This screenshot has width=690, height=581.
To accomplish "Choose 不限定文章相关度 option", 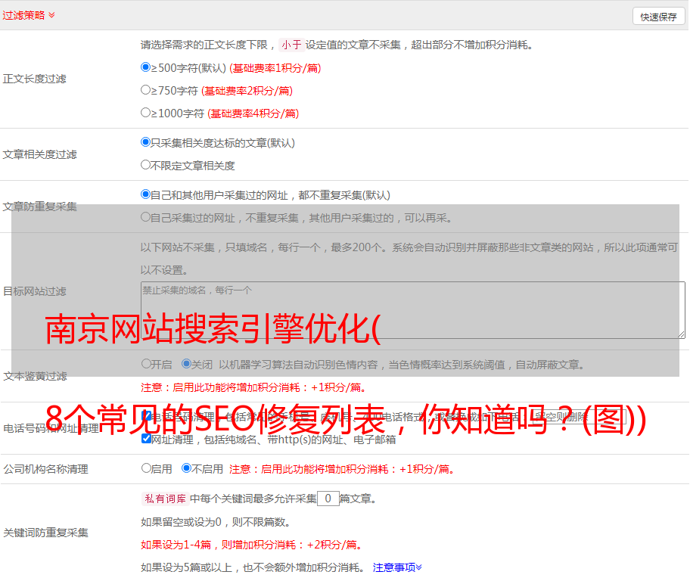I will [x=145, y=165].
